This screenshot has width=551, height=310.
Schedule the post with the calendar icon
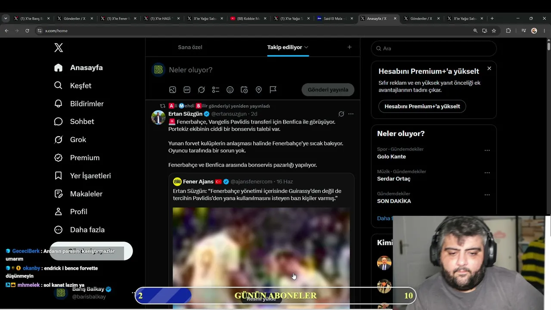click(244, 90)
